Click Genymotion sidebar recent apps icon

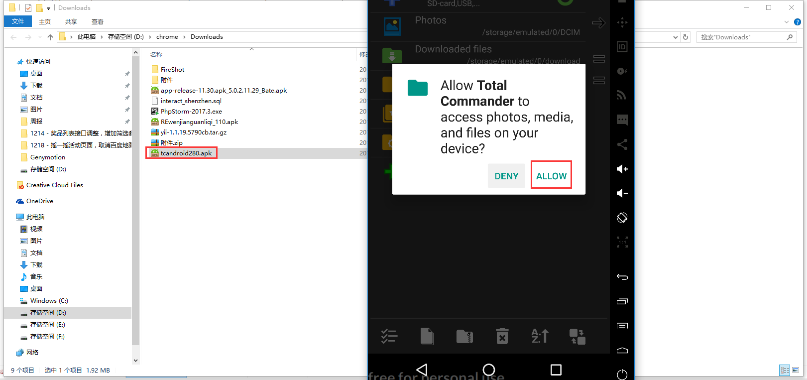click(x=622, y=301)
